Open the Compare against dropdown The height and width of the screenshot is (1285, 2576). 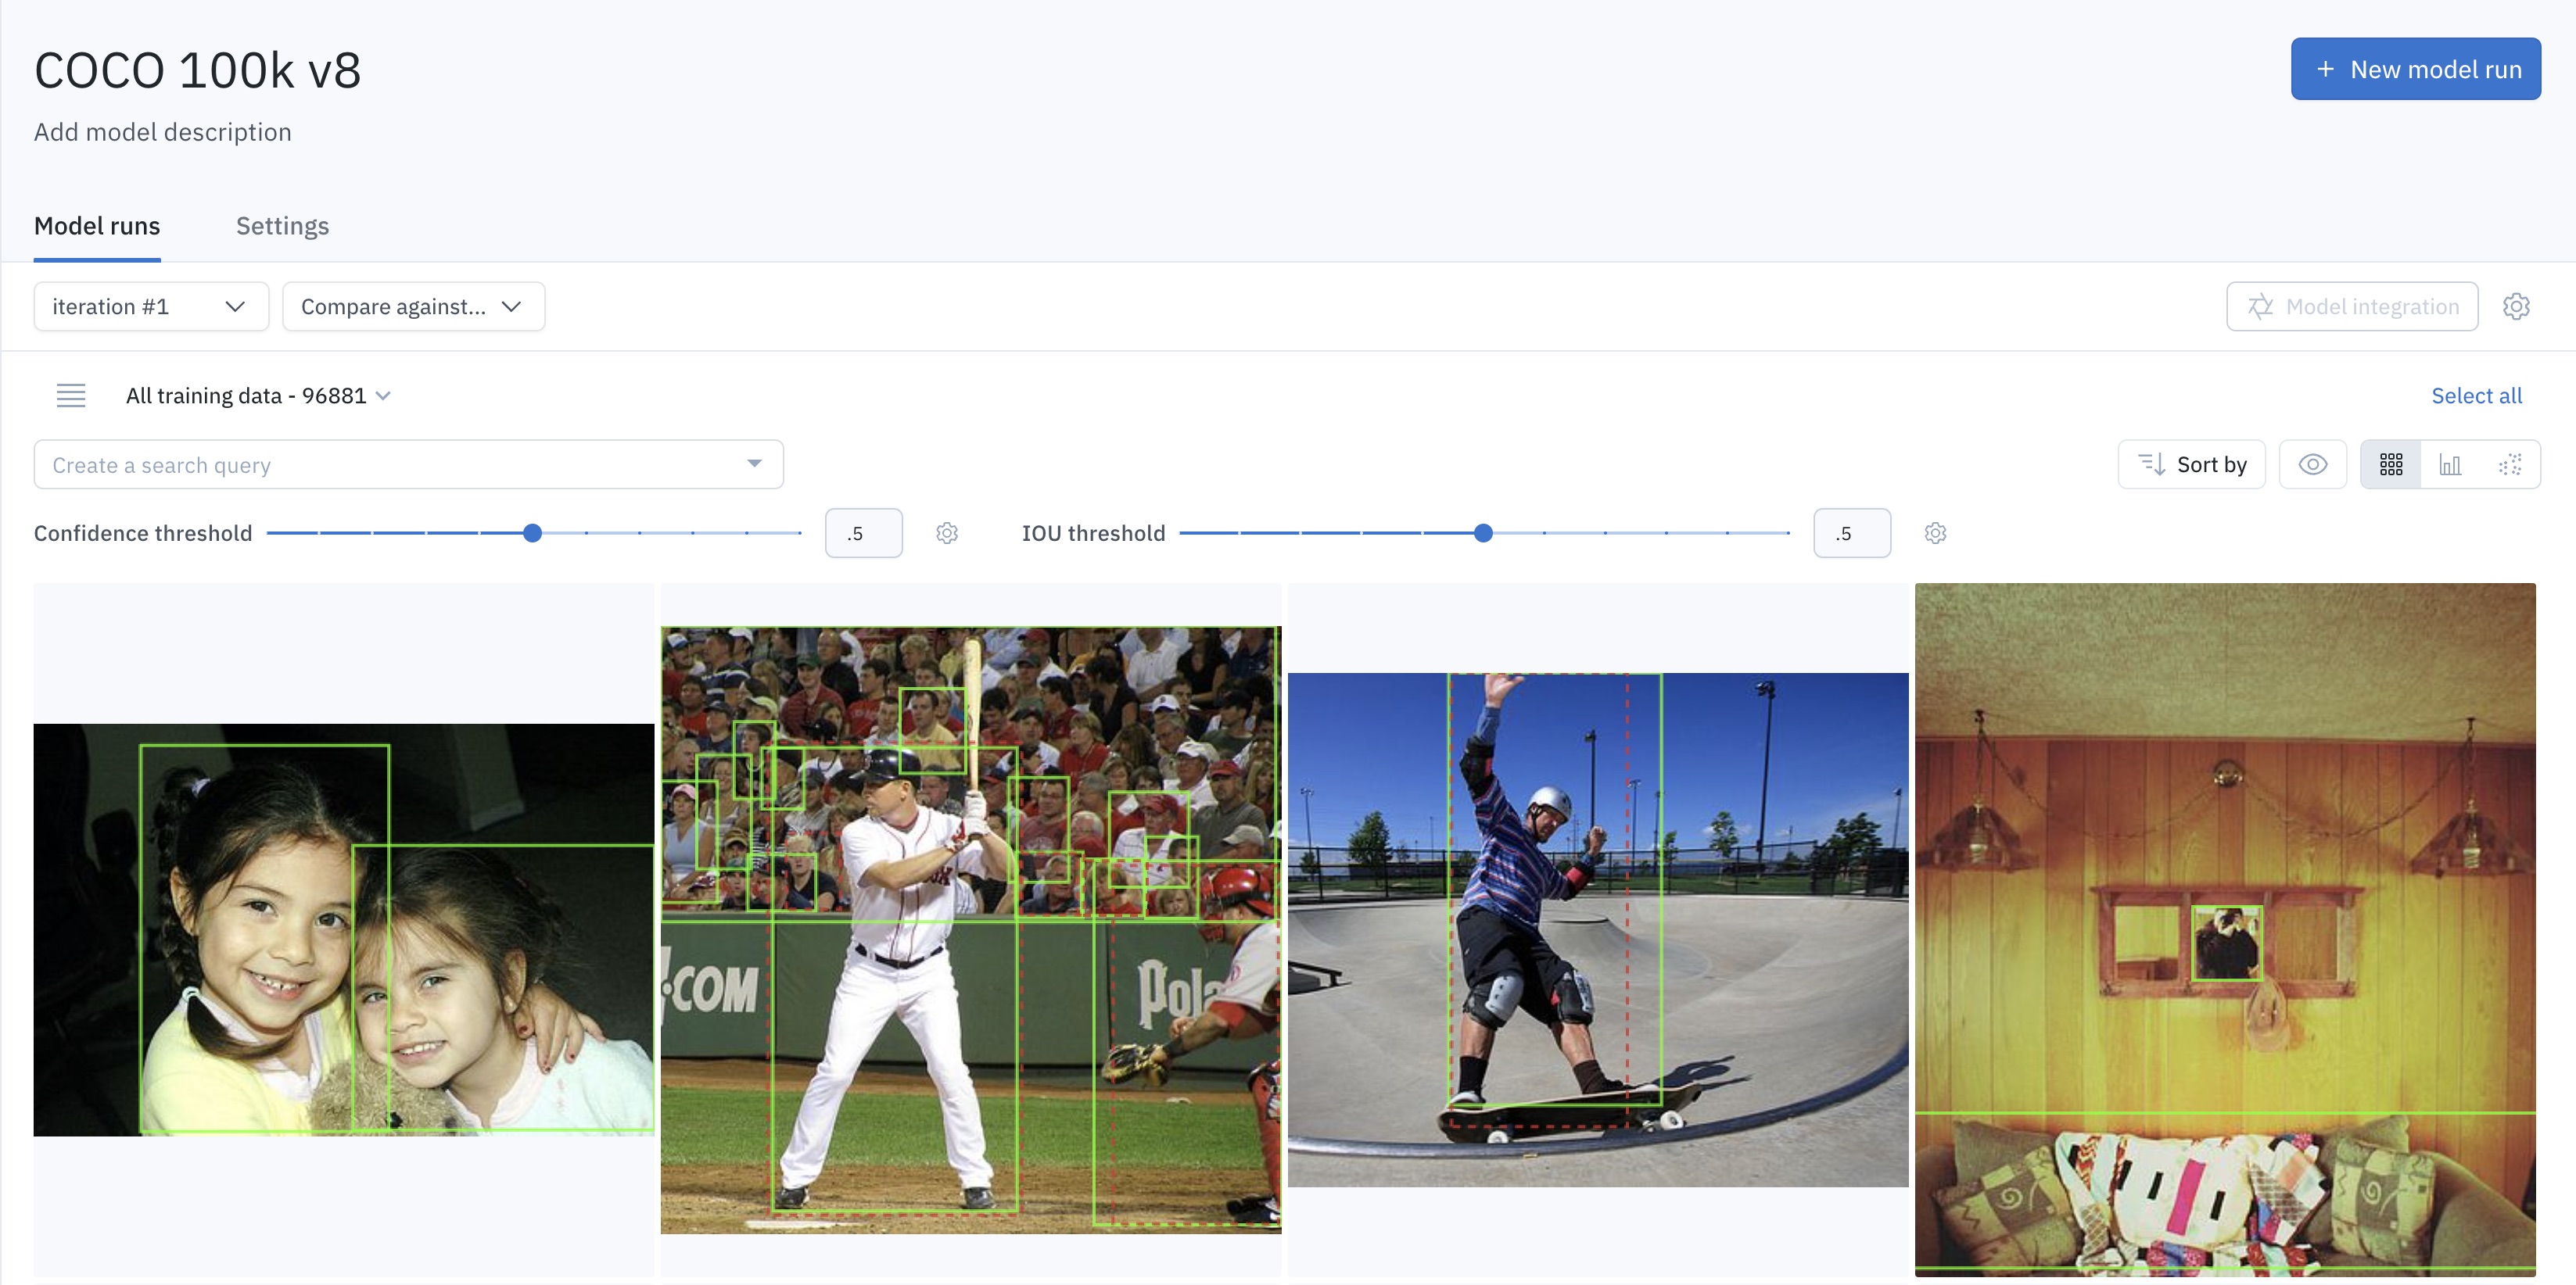(x=413, y=306)
